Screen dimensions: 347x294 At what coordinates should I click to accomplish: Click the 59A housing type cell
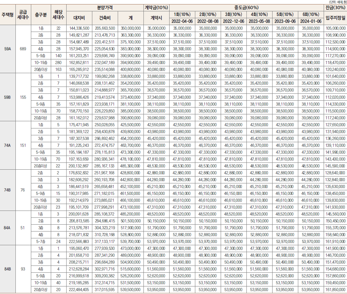pyautogui.click(x=8, y=49)
